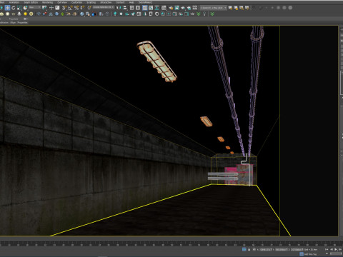
Task: Open the Align ribbon panel
Action: tap(13, 23)
